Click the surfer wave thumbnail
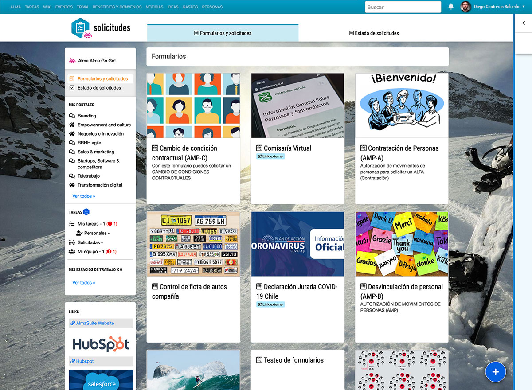 click(x=193, y=370)
